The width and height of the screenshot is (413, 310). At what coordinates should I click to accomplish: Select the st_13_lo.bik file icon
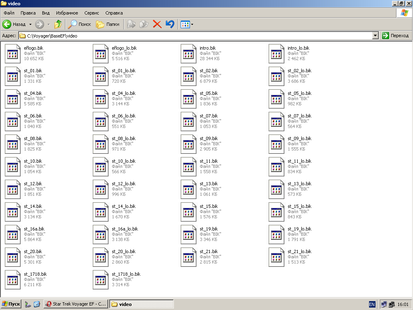[277, 190]
